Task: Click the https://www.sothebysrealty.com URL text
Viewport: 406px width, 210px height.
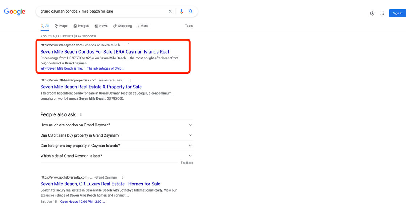Action: tap(64, 177)
